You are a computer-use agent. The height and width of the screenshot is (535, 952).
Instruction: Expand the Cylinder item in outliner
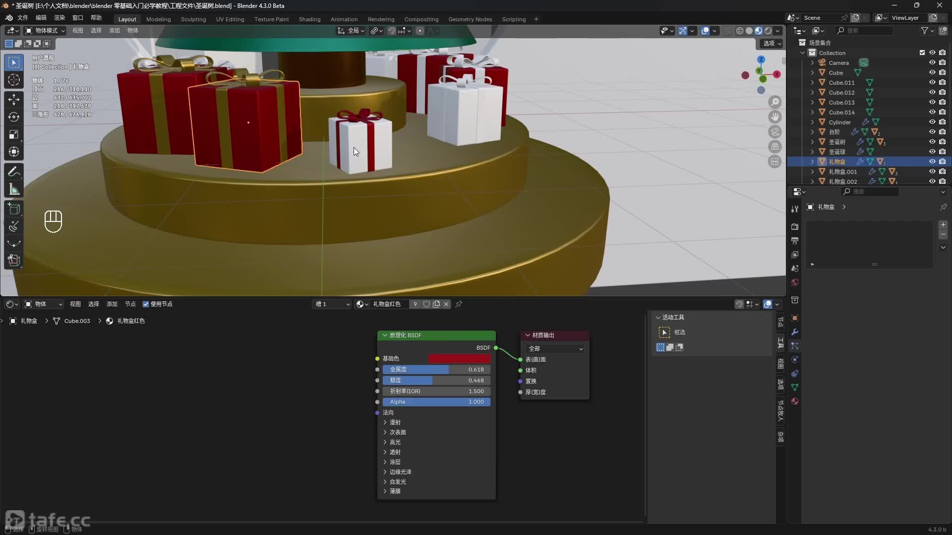click(812, 122)
